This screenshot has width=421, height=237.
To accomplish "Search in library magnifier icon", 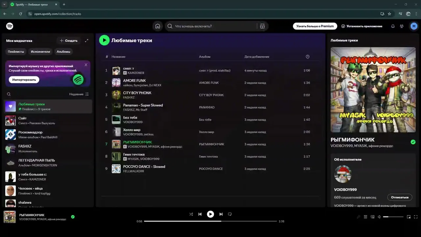I will (x=9, y=94).
